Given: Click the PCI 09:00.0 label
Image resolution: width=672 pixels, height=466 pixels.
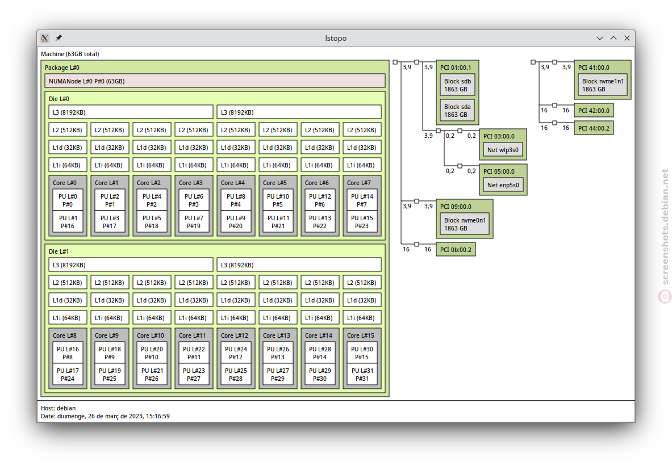Looking at the screenshot, I should tap(456, 207).
